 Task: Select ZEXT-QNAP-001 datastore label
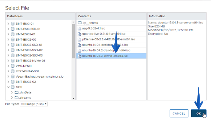click(27, 71)
